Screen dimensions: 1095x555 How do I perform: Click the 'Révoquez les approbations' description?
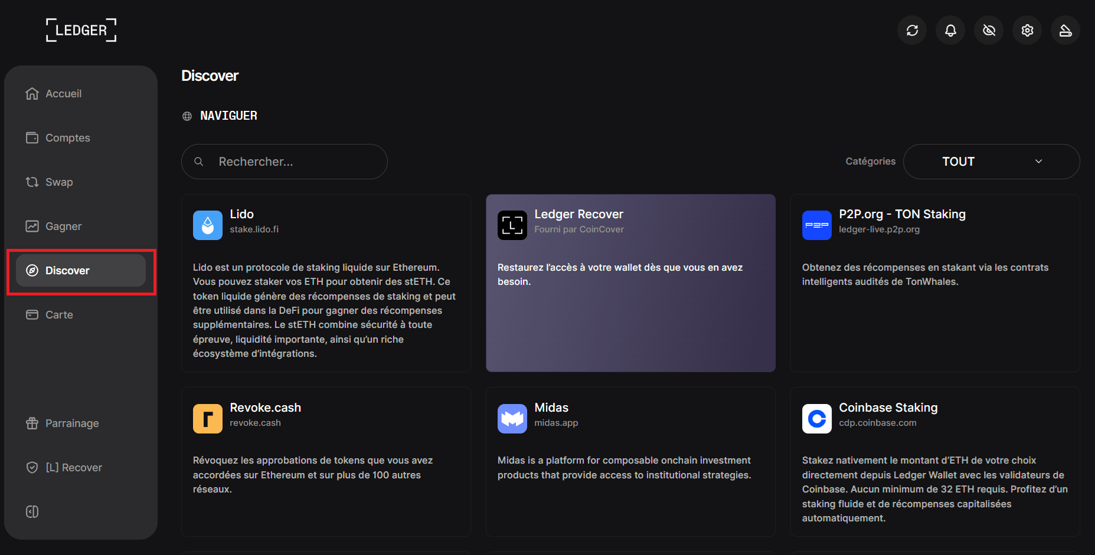313,475
